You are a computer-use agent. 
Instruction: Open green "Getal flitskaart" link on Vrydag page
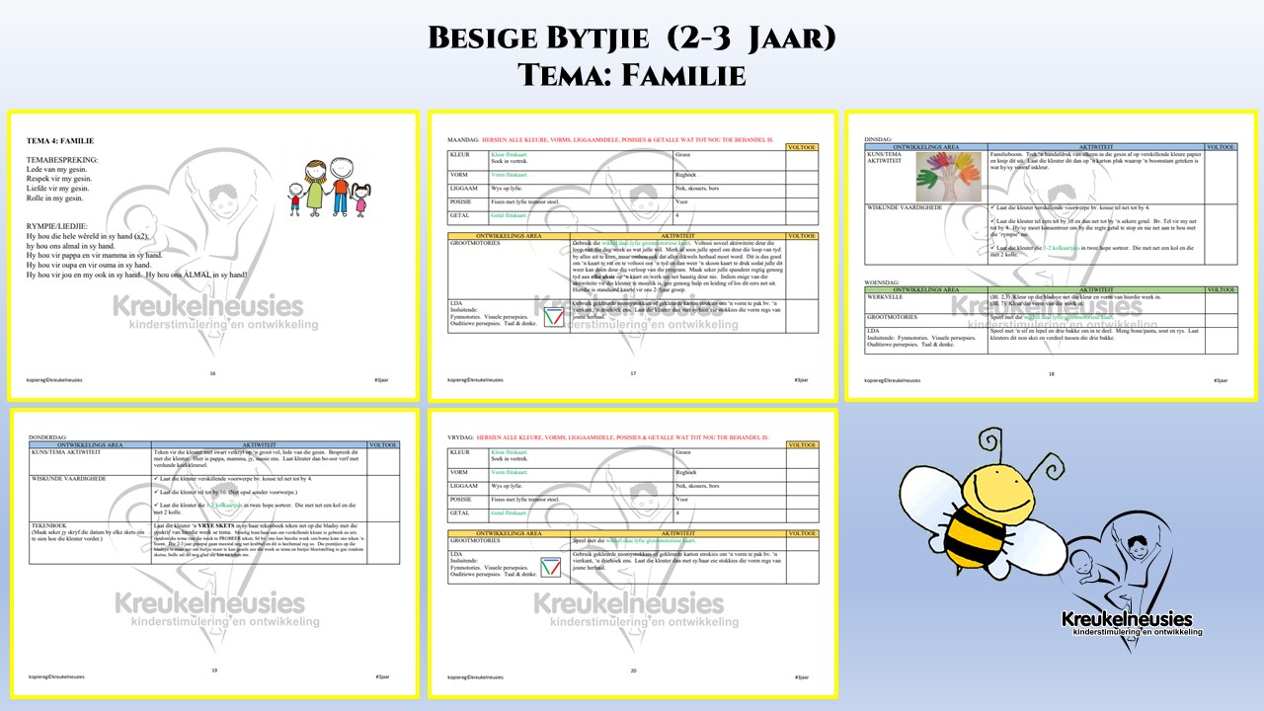tap(510, 513)
